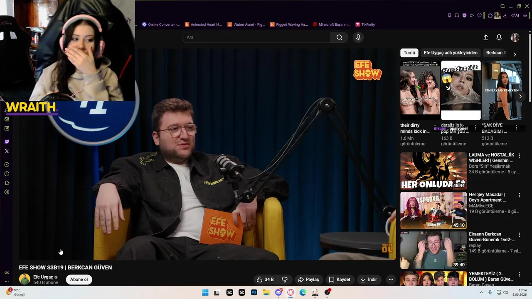Open the YouTube account avatar menu
The image size is (532, 299).
pyautogui.click(x=515, y=37)
